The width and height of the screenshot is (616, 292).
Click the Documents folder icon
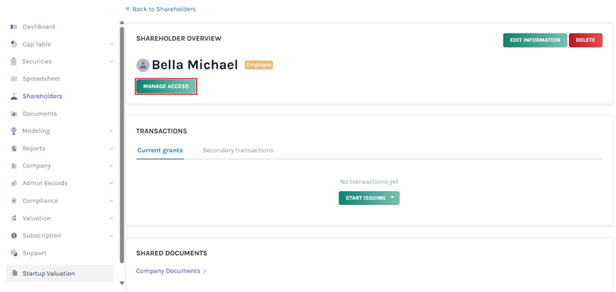pyautogui.click(x=14, y=114)
